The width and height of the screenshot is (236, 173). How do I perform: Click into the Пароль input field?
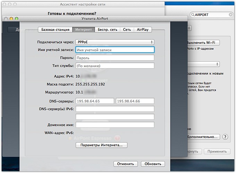(x=115, y=58)
